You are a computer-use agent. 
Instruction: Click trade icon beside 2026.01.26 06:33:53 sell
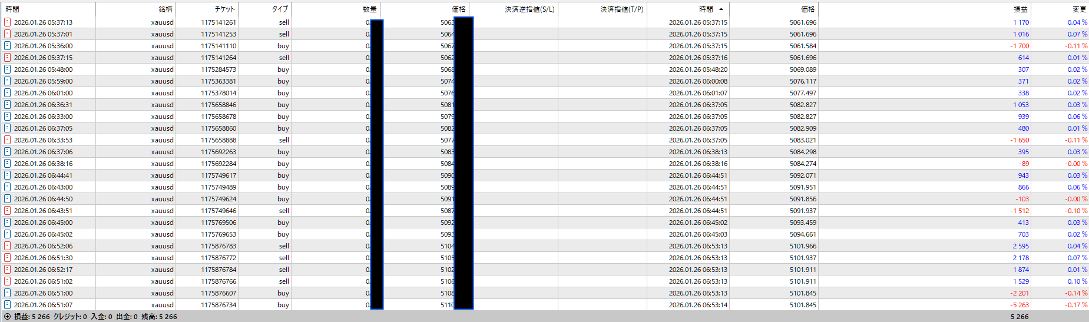(x=7, y=140)
